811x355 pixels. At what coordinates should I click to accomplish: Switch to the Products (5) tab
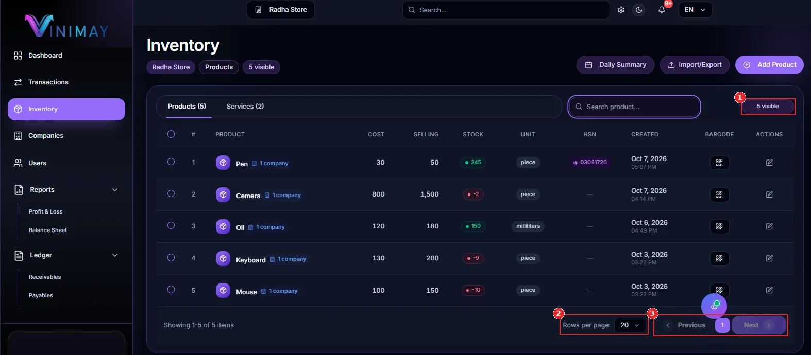[x=187, y=106]
